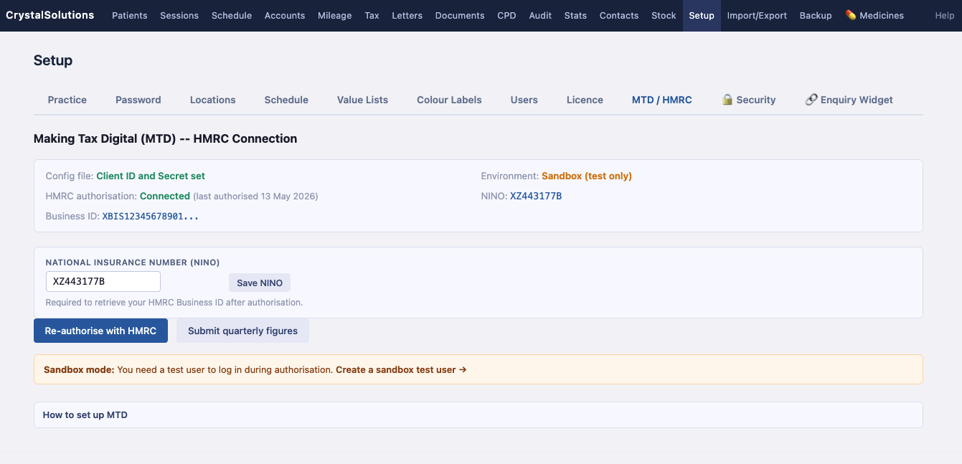The width and height of the screenshot is (962, 464).
Task: Select the Setup menu item
Action: [702, 15]
